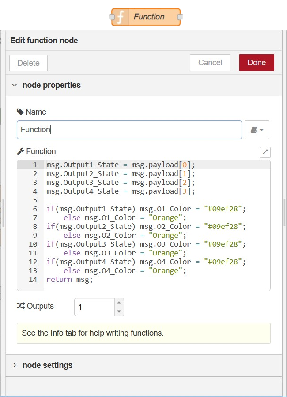The height and width of the screenshot is (397, 287).
Task: Click code line 4 with msg.payload[3]
Action: coord(121,191)
